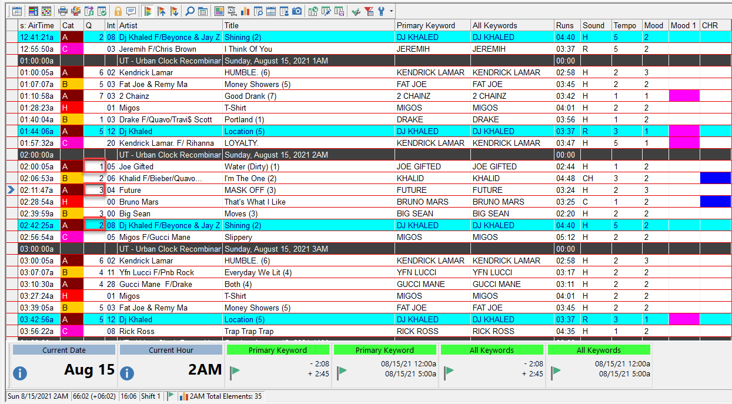Viewport: 732px width, 404px height.
Task: Sort by the Artist column header
Action: tap(169, 25)
